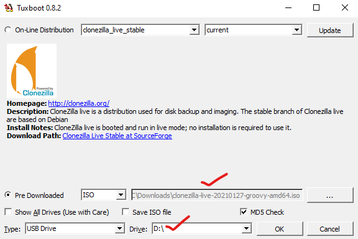Image resolution: width=358 pixels, height=239 pixels.
Task: Open the D:\ drive dropdown
Action: [202, 228]
